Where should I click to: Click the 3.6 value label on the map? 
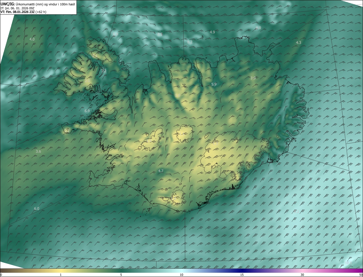pos(38,152)
